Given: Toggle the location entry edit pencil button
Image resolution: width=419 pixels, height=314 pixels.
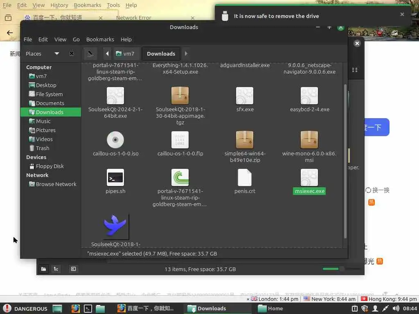Looking at the screenshot, I should click(90, 54).
